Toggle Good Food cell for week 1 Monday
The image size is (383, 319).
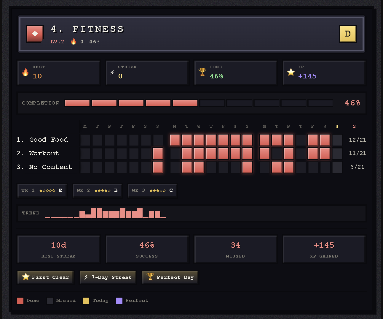85,140
